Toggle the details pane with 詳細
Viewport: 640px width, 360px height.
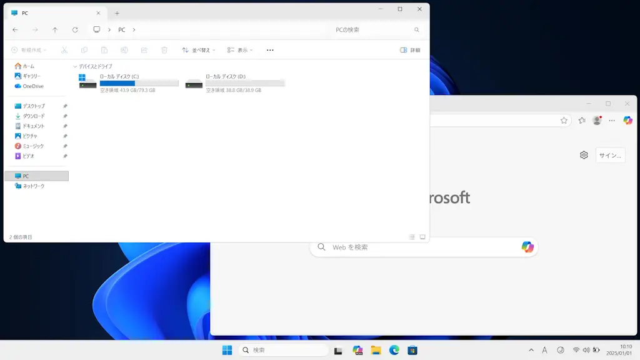411,49
